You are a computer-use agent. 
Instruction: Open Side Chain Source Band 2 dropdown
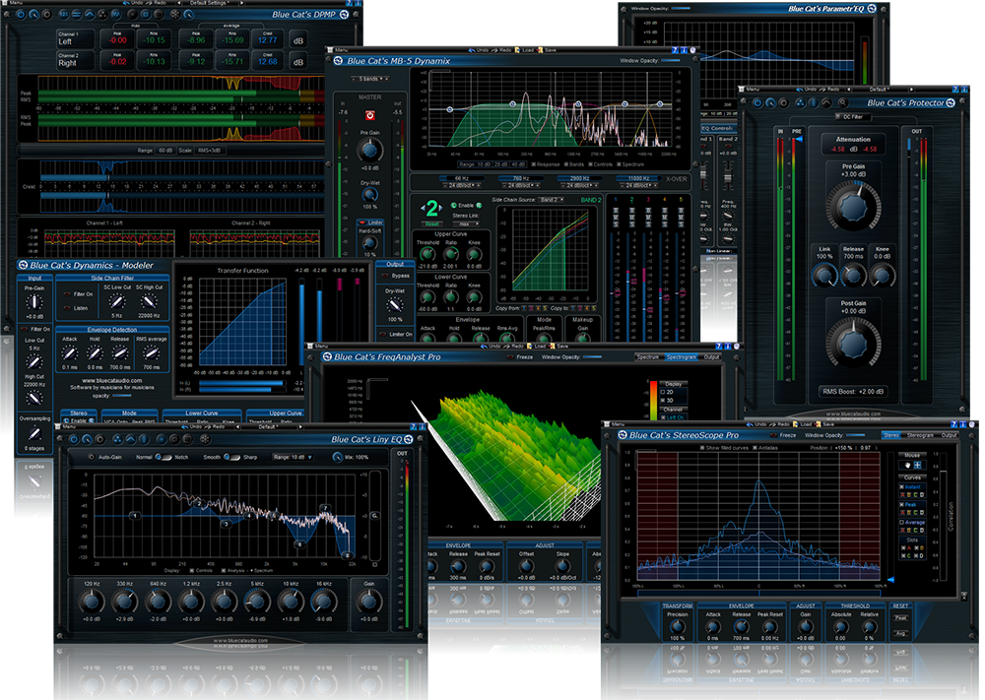pos(551,200)
